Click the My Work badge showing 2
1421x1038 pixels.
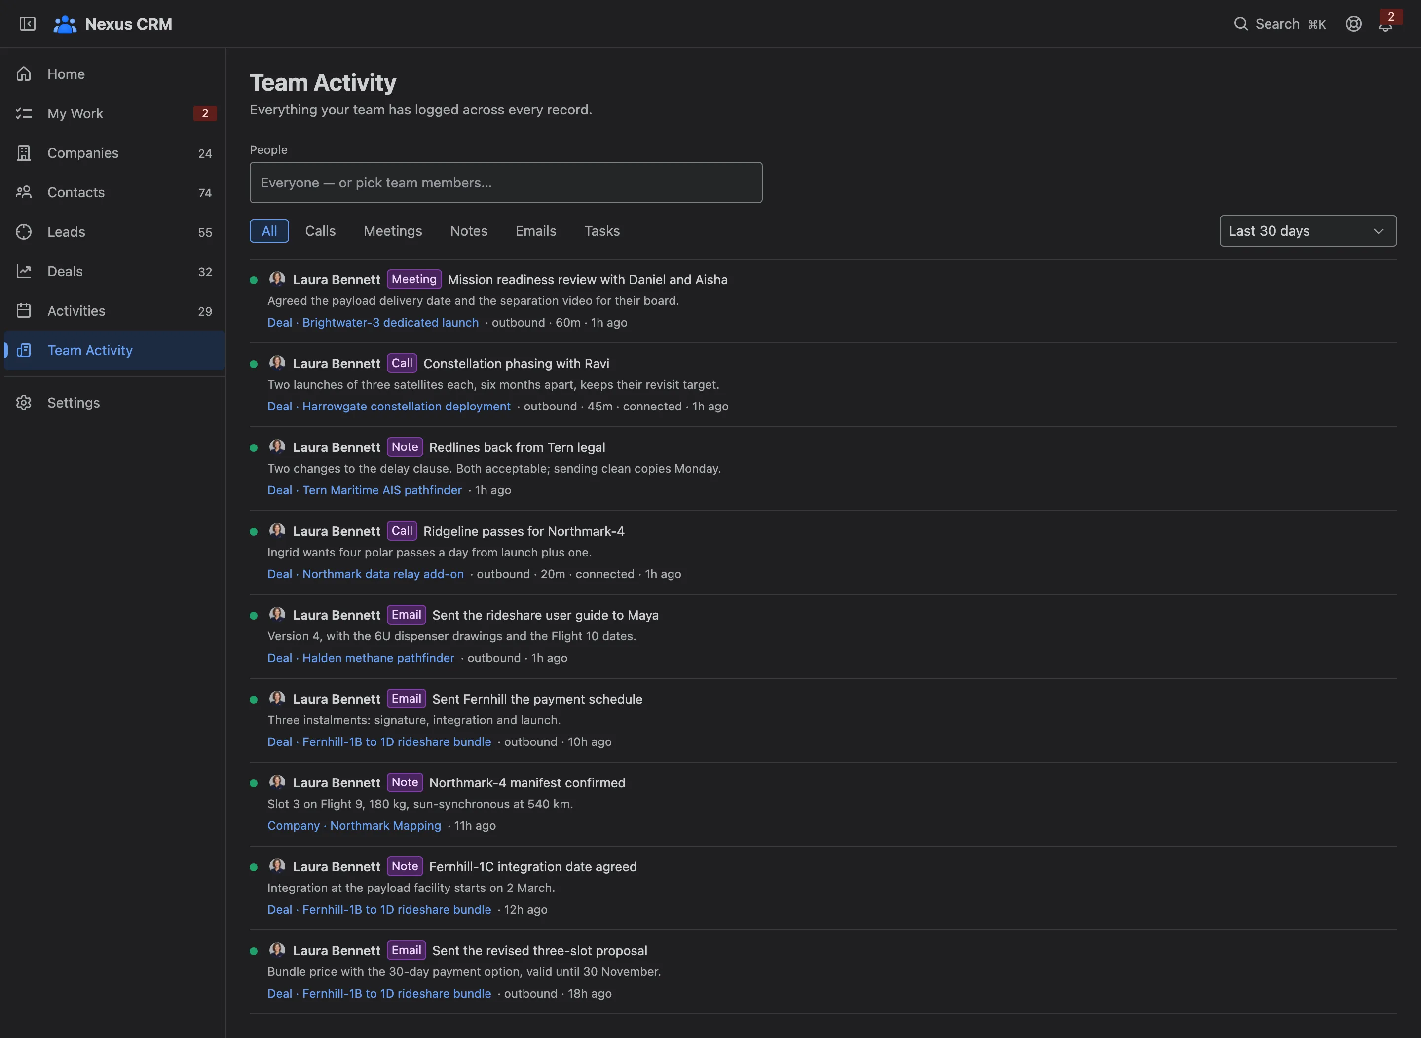pos(205,114)
